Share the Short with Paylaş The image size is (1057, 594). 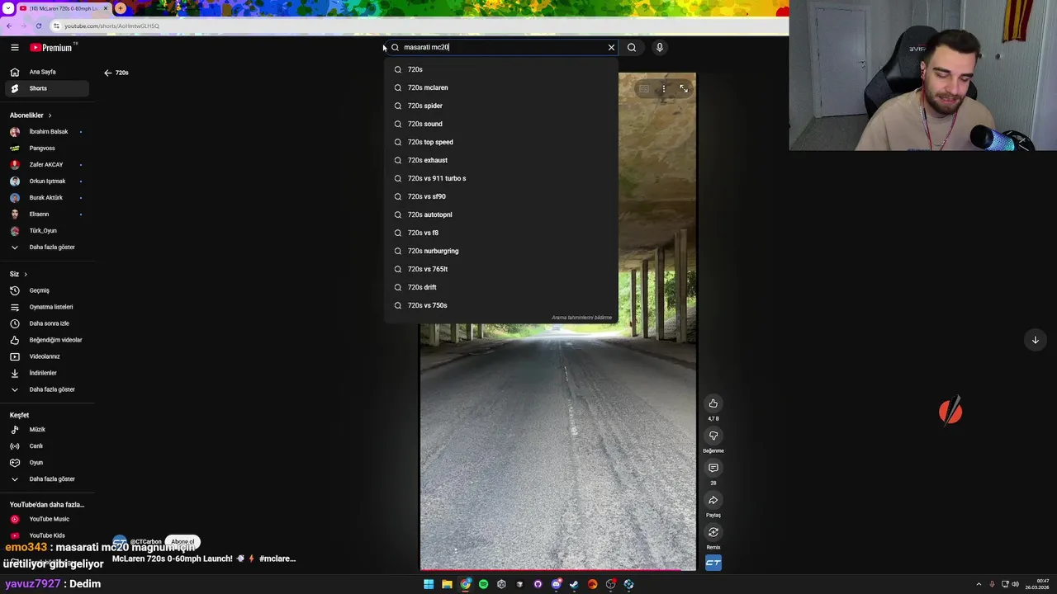(x=713, y=500)
